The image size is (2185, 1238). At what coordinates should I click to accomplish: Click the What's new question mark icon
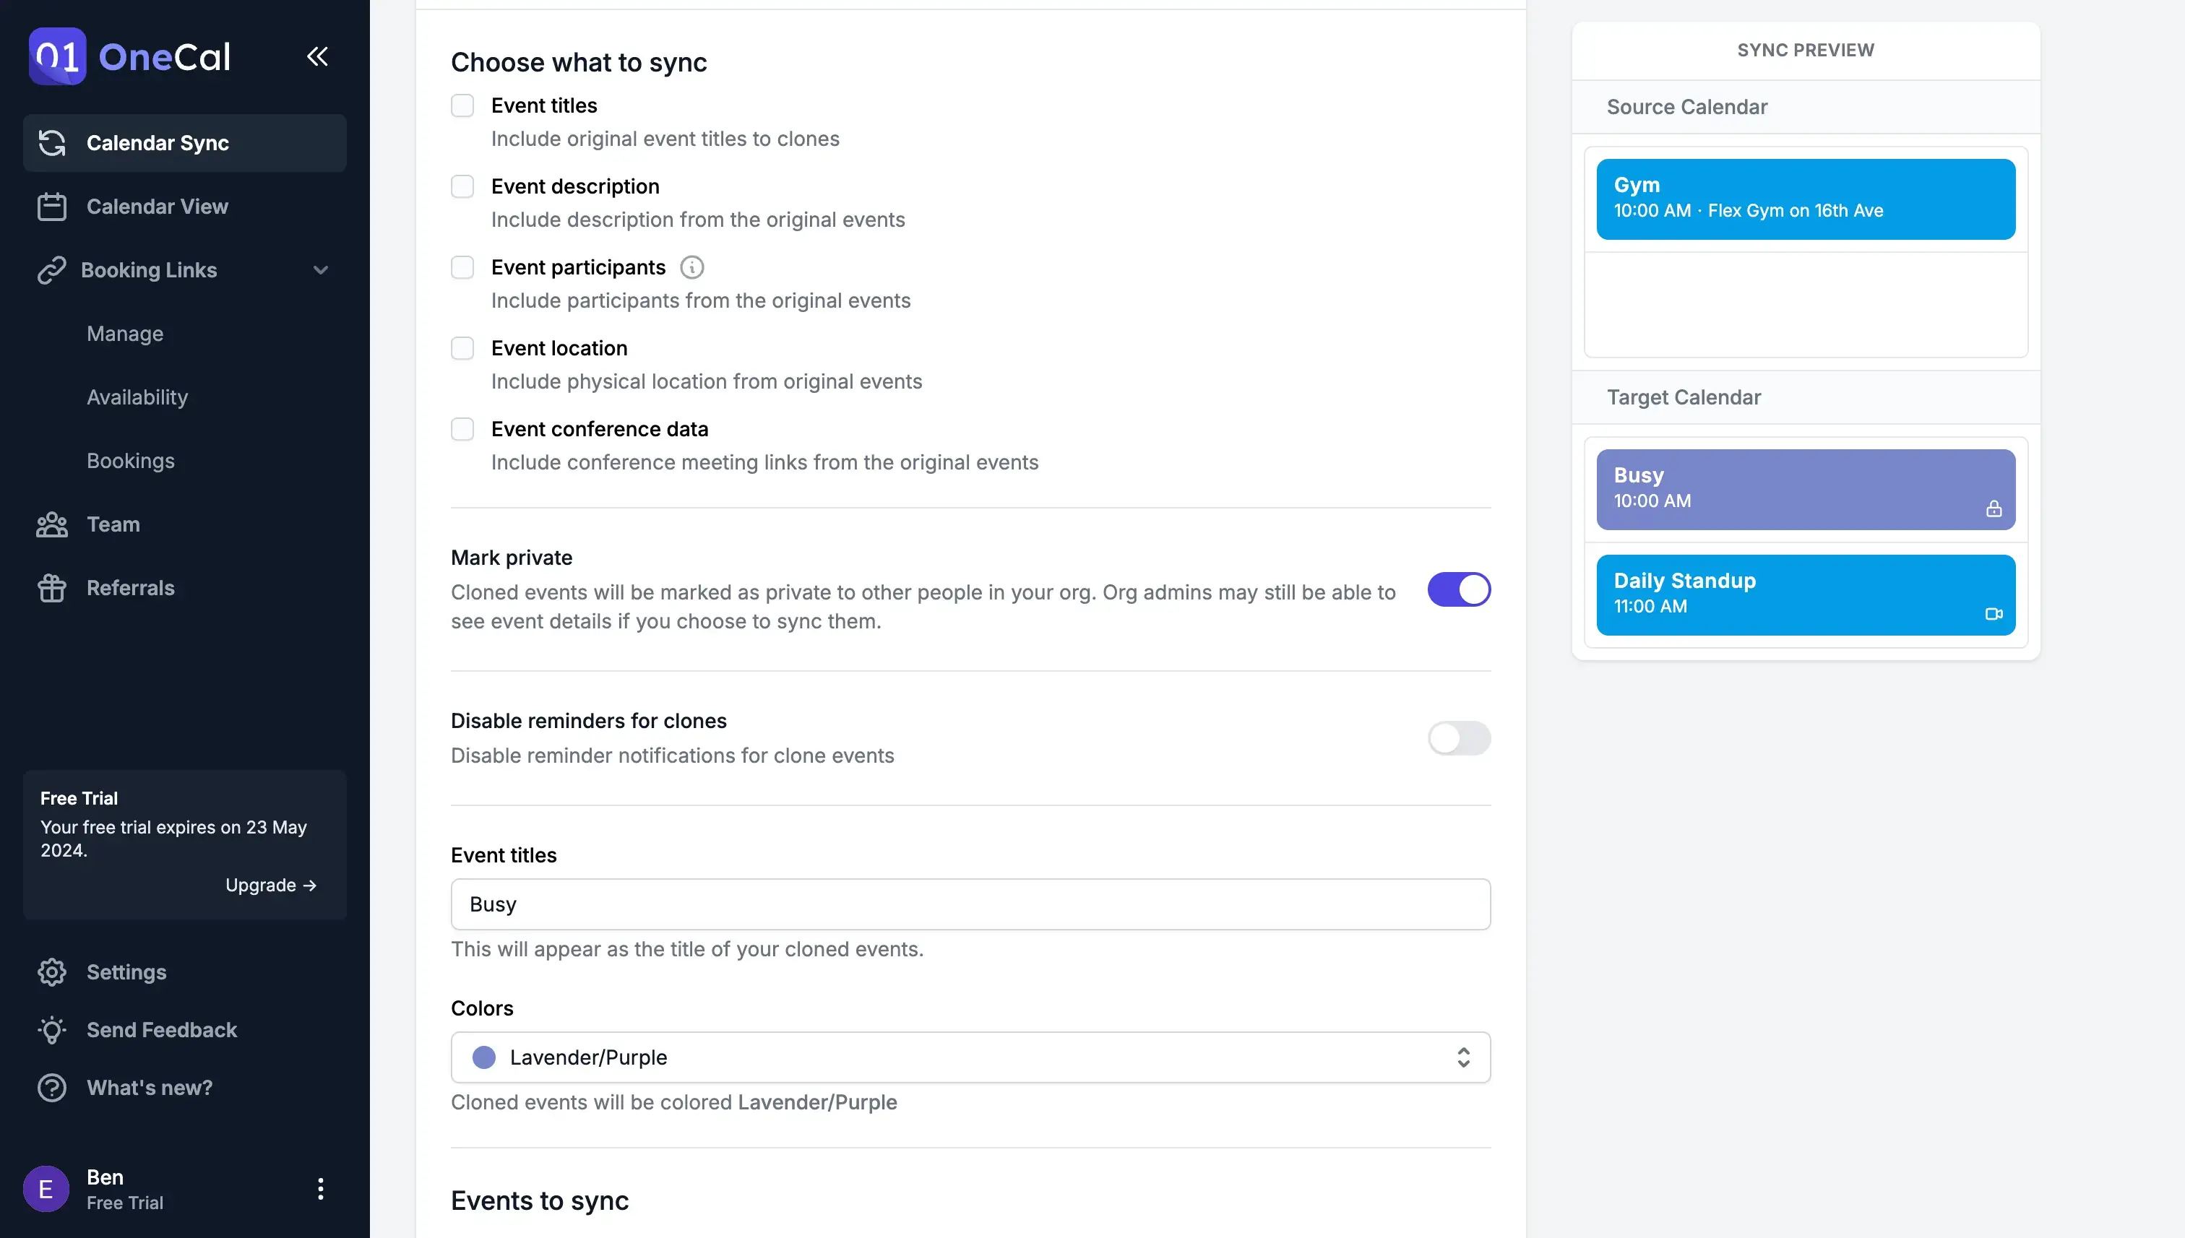point(51,1086)
